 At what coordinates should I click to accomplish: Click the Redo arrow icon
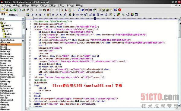click(x=57, y=10)
